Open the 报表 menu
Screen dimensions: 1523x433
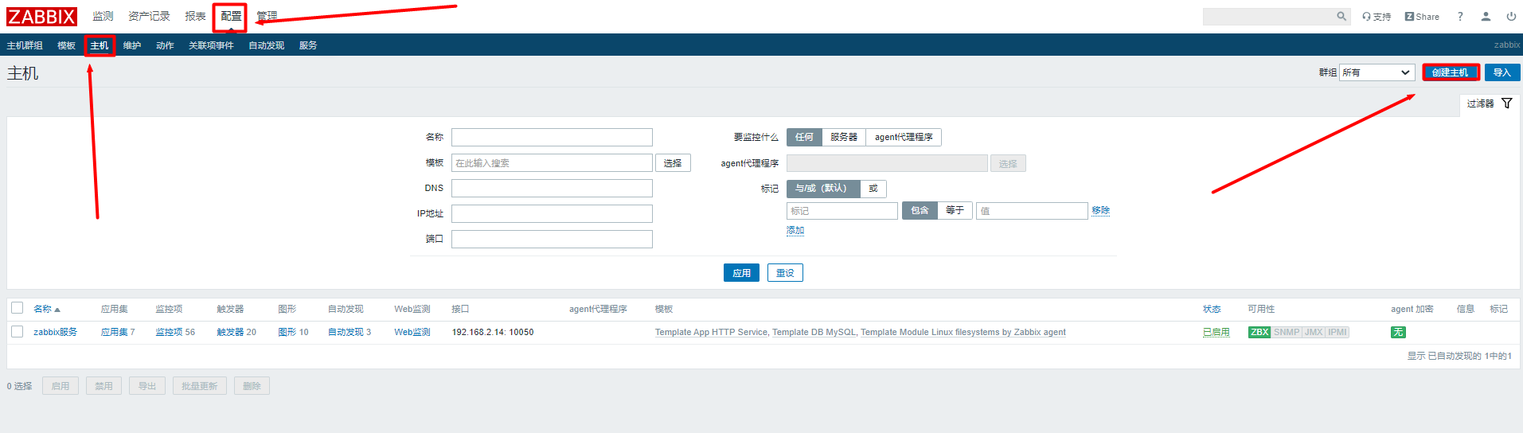(195, 16)
